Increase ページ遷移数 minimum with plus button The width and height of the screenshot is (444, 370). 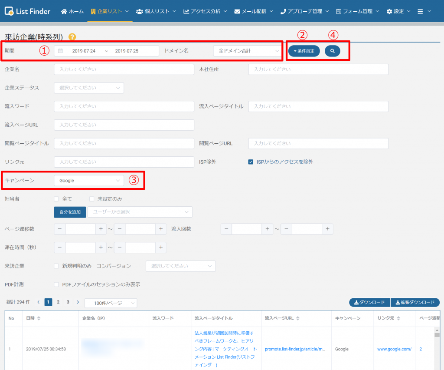(101, 229)
